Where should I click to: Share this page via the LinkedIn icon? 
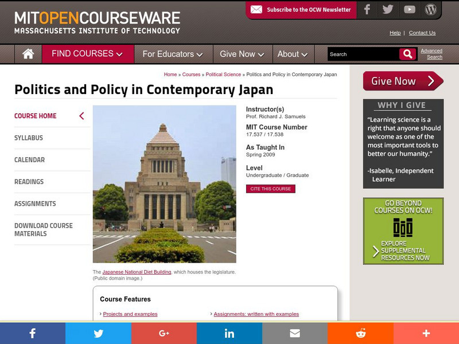[229, 333]
